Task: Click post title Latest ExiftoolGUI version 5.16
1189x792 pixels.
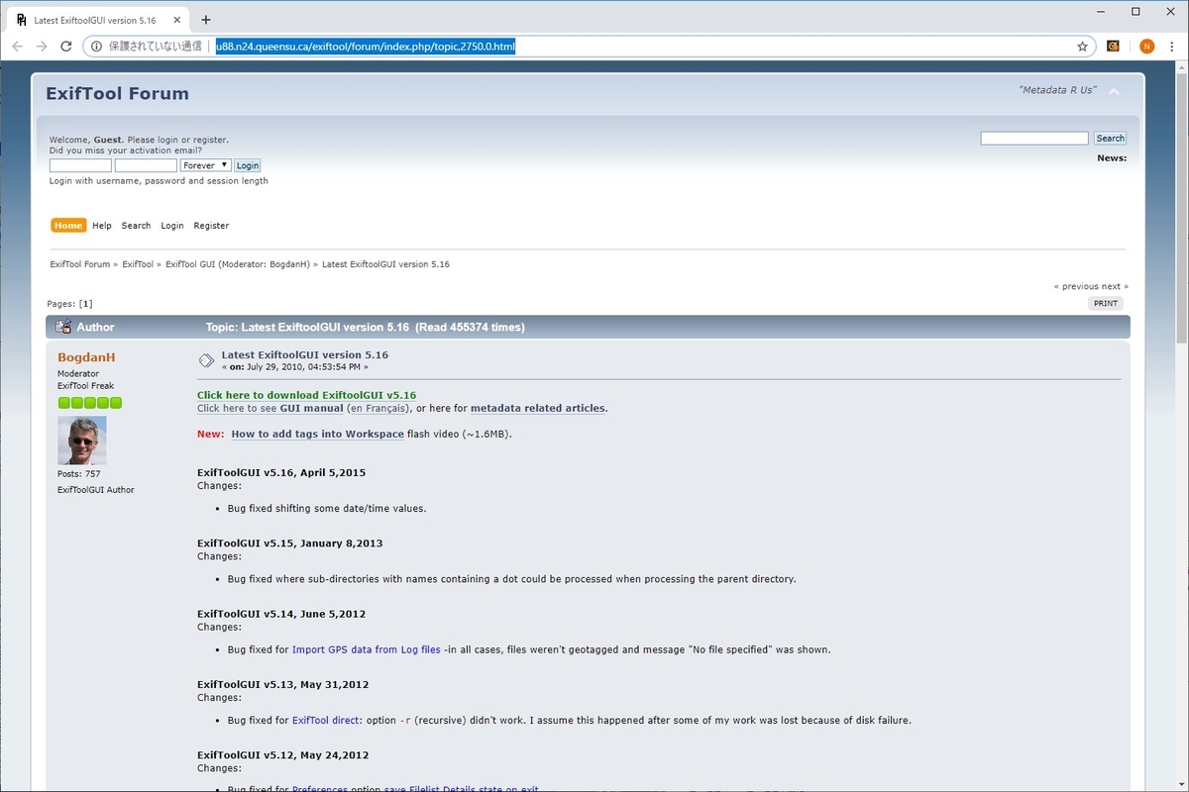Action: pos(305,354)
